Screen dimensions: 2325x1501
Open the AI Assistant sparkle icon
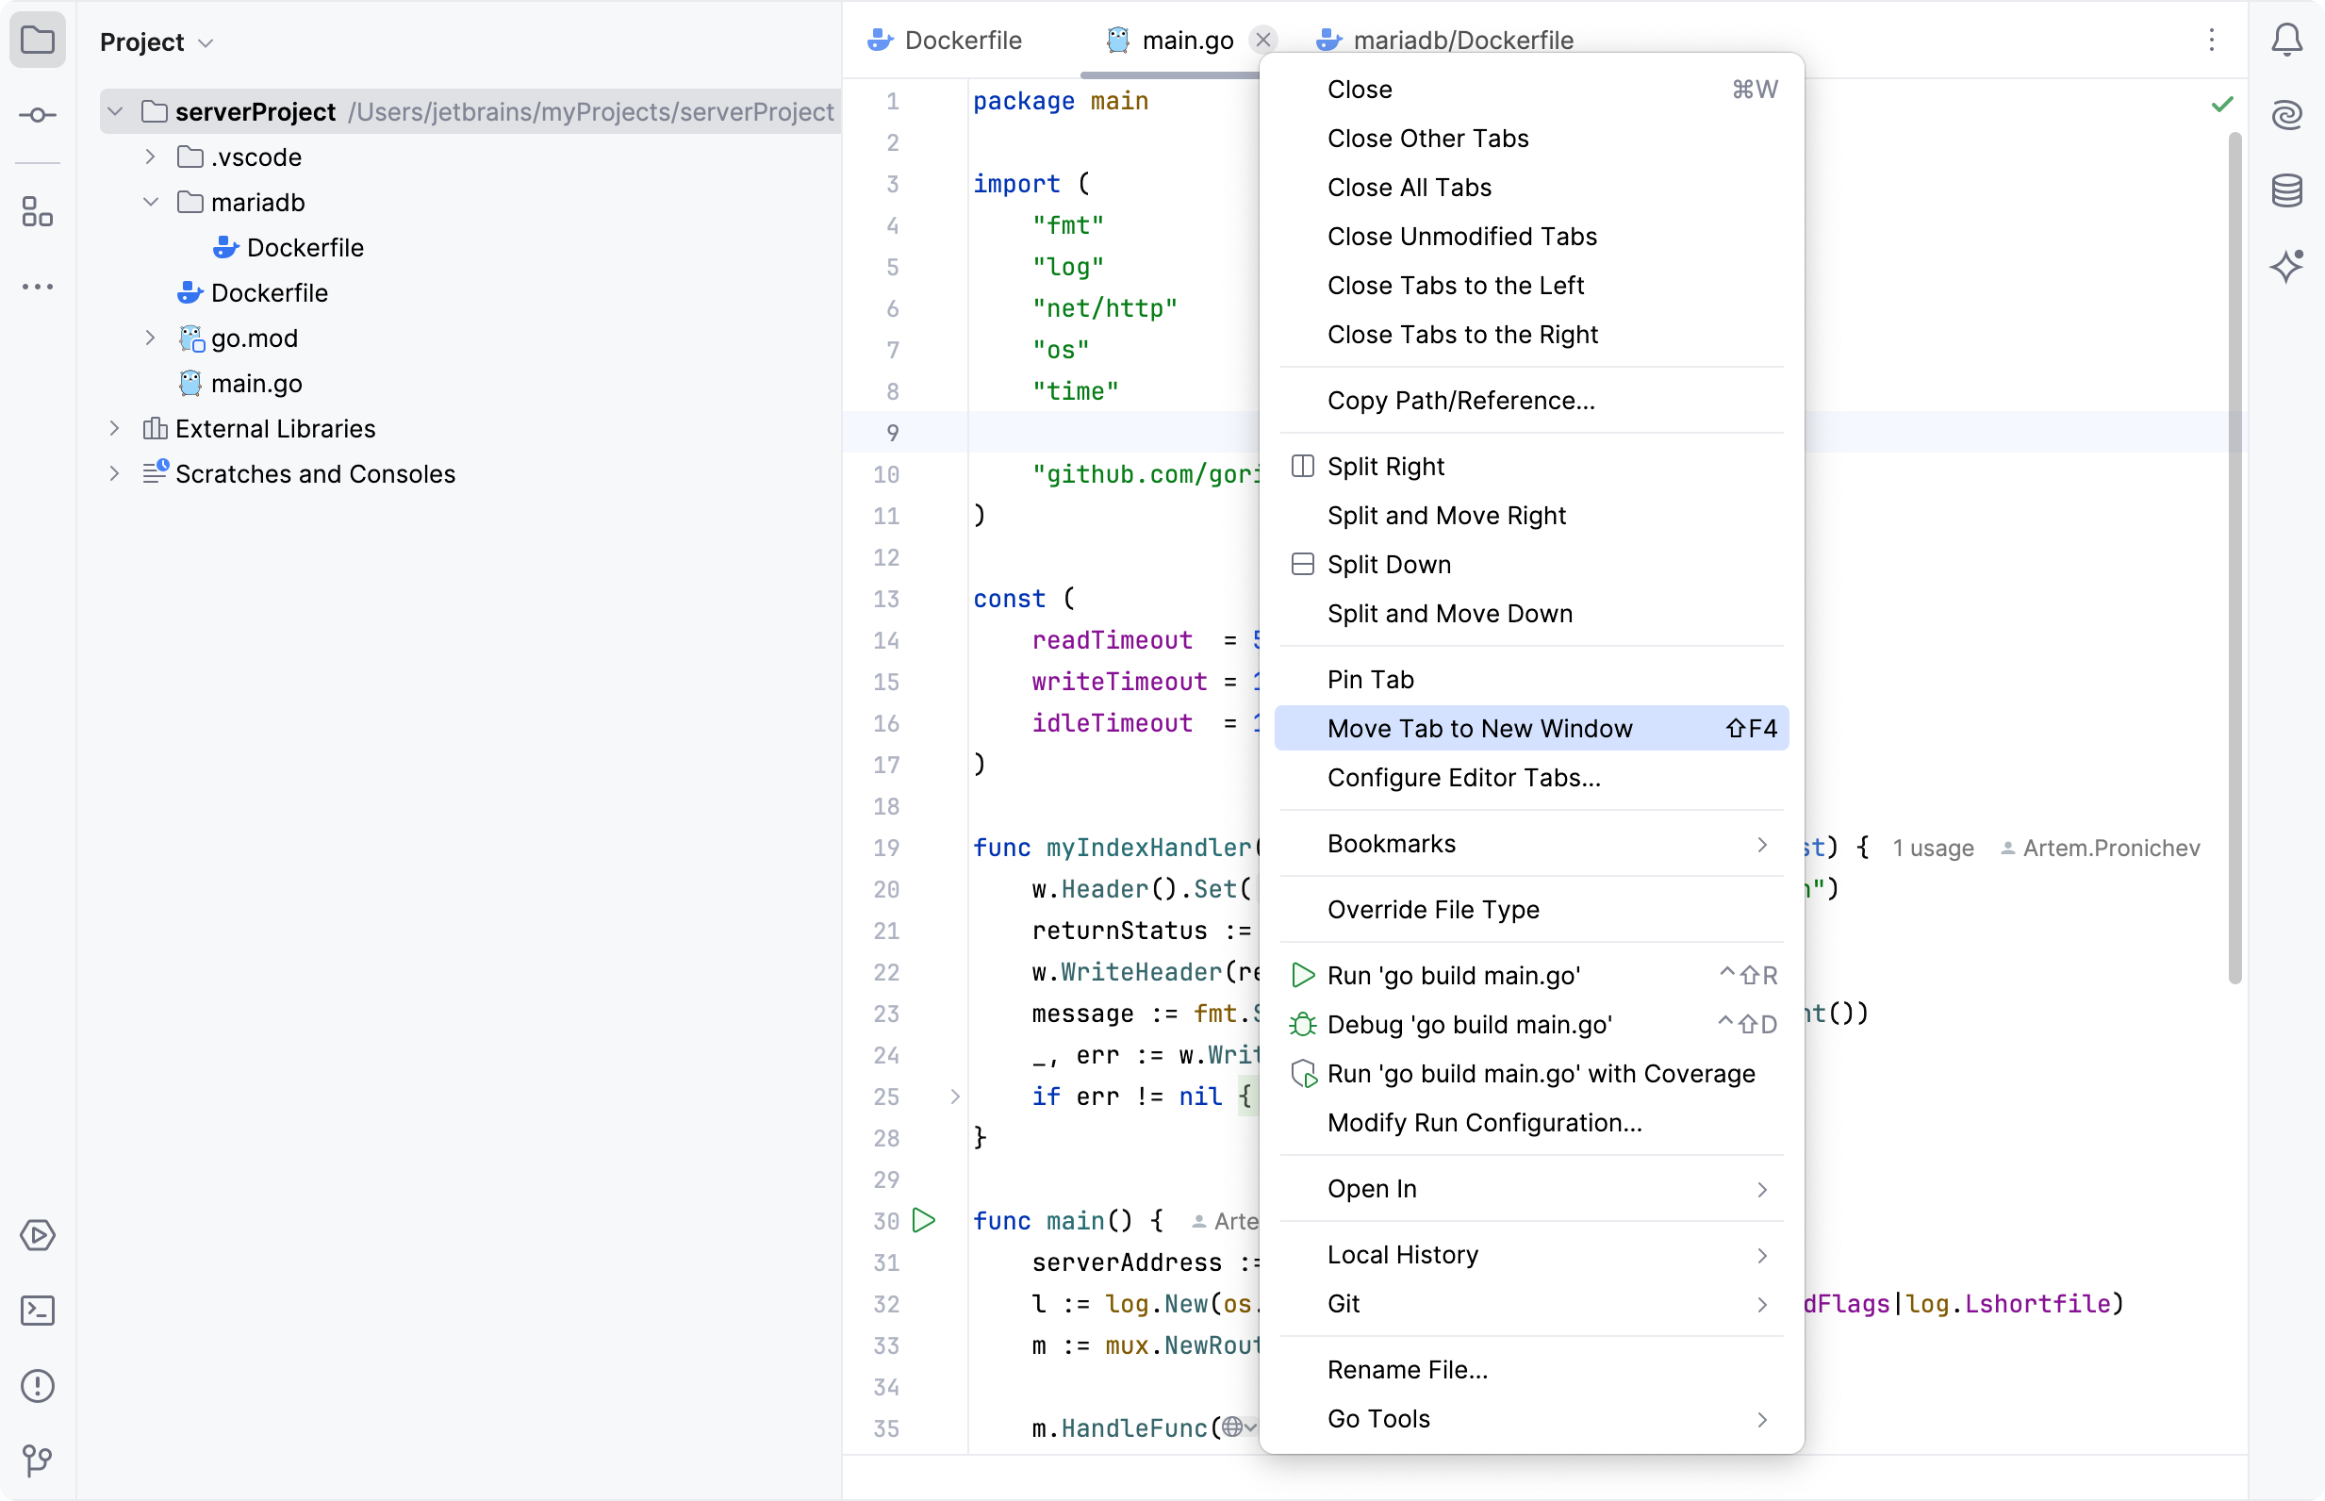point(2286,266)
